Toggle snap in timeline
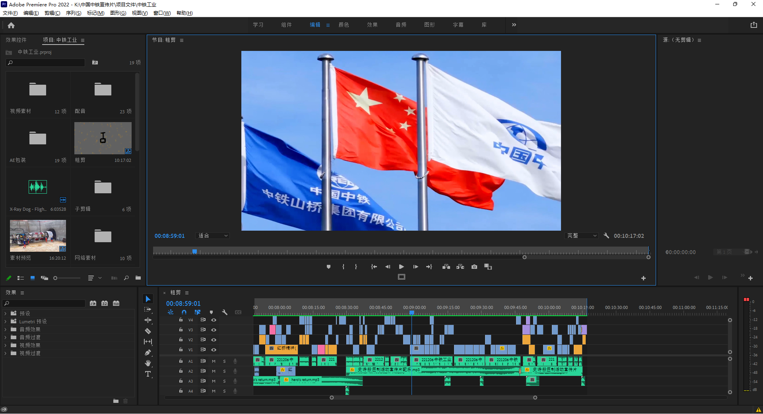This screenshot has height=414, width=763. click(x=184, y=312)
